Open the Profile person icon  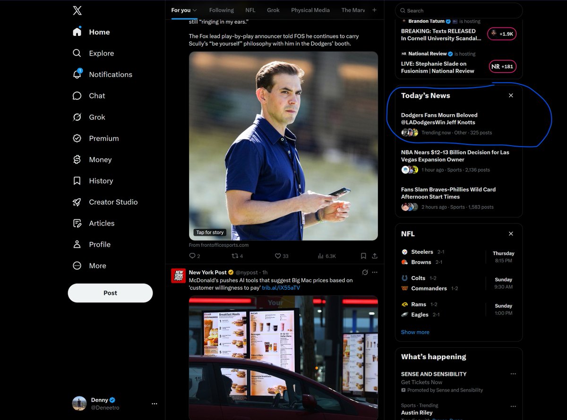coord(77,244)
